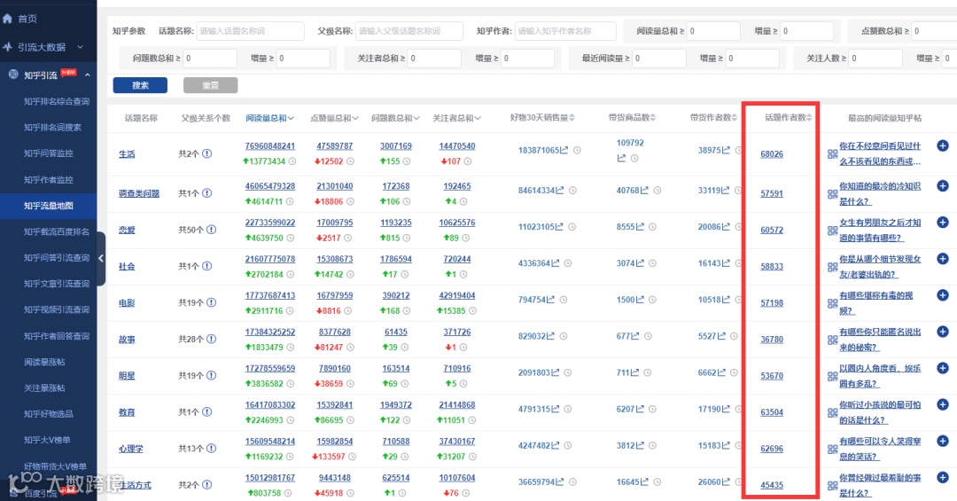Image resolution: width=957 pixels, height=501 pixels.
Task: Click the gray 重置 button
Action: [x=211, y=85]
